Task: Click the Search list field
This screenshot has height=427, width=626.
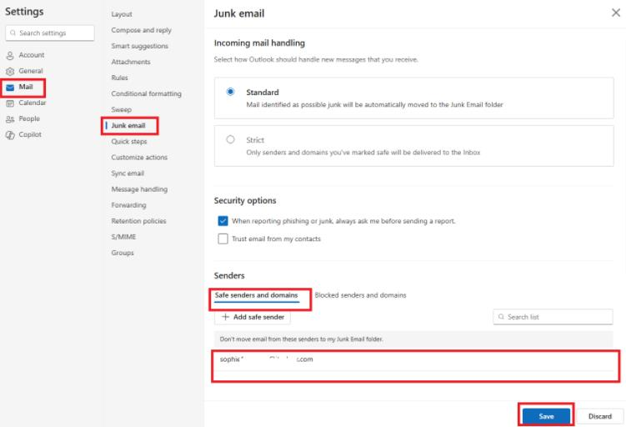Action: pos(553,317)
